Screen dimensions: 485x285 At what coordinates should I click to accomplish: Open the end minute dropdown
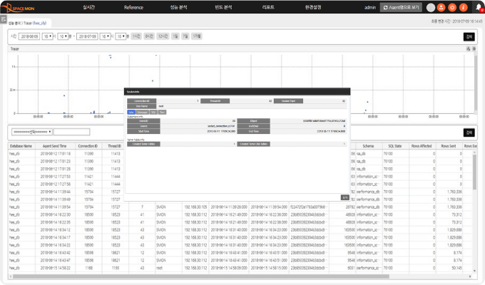point(121,36)
